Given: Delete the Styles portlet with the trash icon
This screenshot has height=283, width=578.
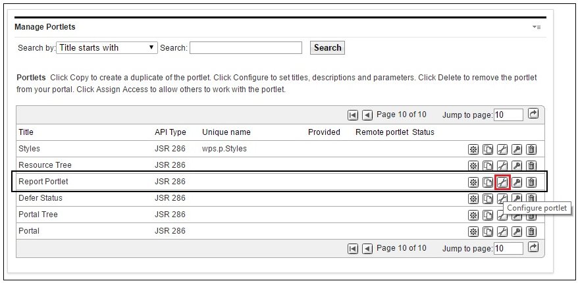Looking at the screenshot, I should coord(531,149).
